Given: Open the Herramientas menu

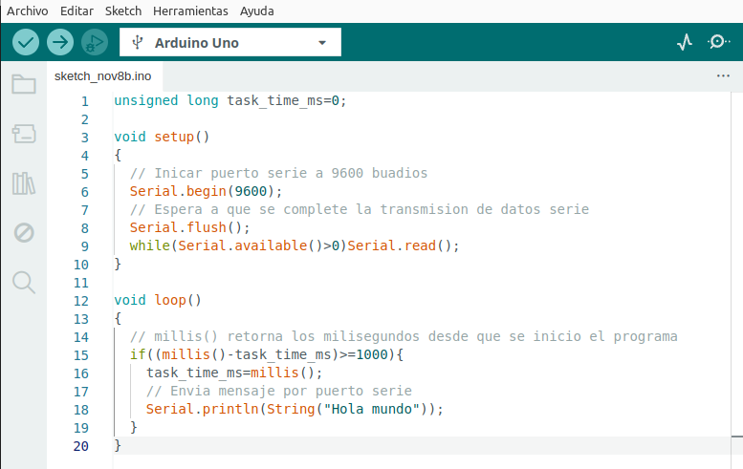Looking at the screenshot, I should pyautogui.click(x=190, y=11).
